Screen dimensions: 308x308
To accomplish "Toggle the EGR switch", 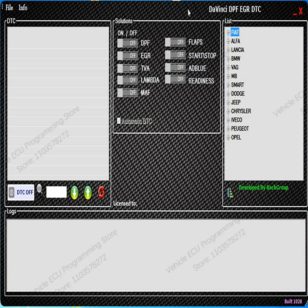I will [x=128, y=55].
